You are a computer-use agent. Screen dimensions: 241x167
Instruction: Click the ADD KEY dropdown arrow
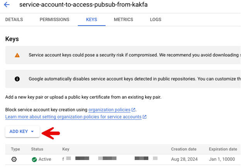pos(32,131)
